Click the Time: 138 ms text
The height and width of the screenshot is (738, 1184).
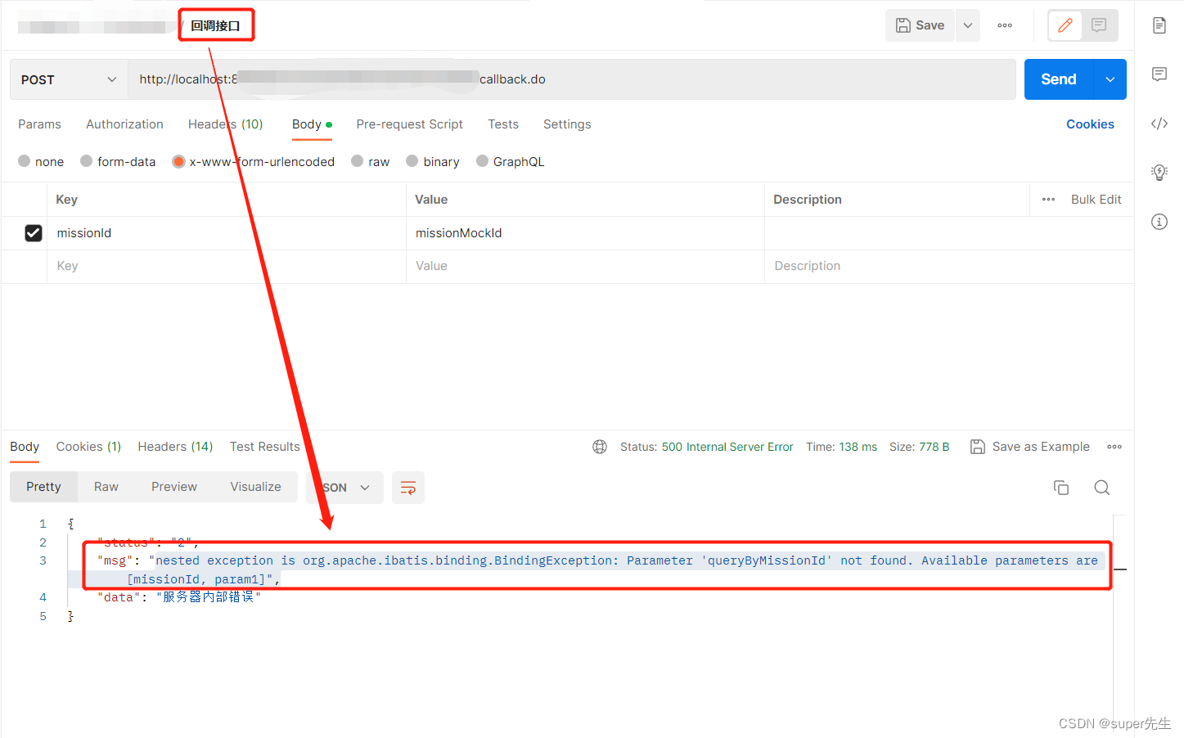point(841,447)
